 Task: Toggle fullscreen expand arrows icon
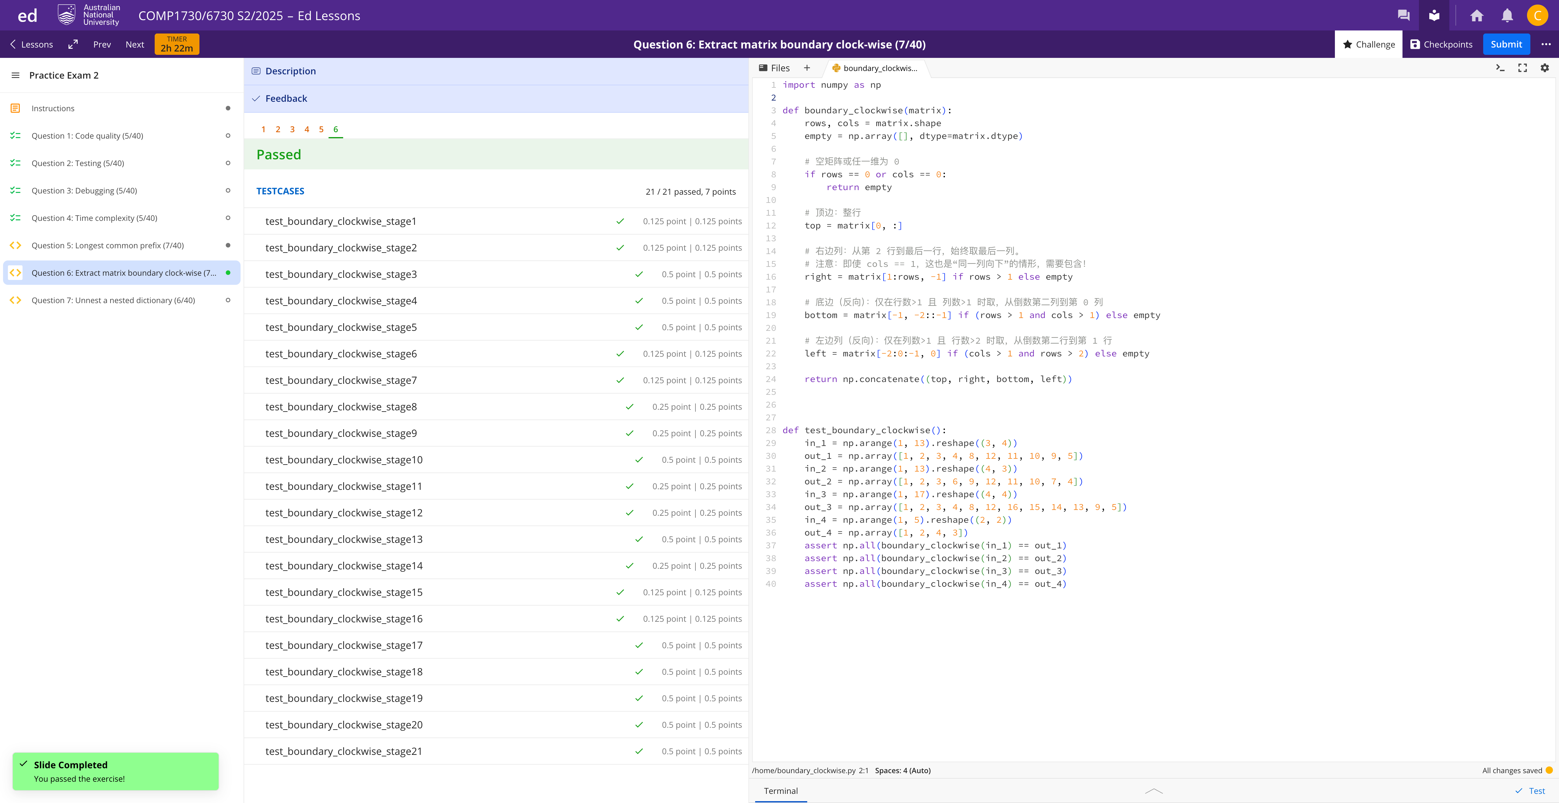(73, 44)
